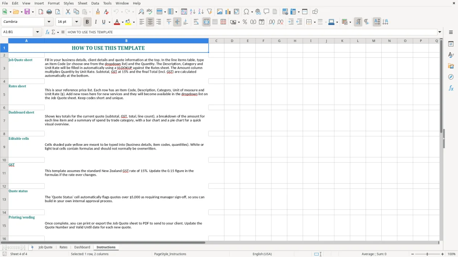Image resolution: width=458 pixels, height=257 pixels.
Task: Insert a comment
Action: pos(266,12)
